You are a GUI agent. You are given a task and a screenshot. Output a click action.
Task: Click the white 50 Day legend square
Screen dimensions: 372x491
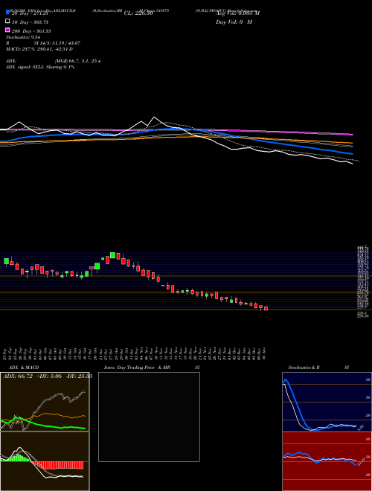8,22
